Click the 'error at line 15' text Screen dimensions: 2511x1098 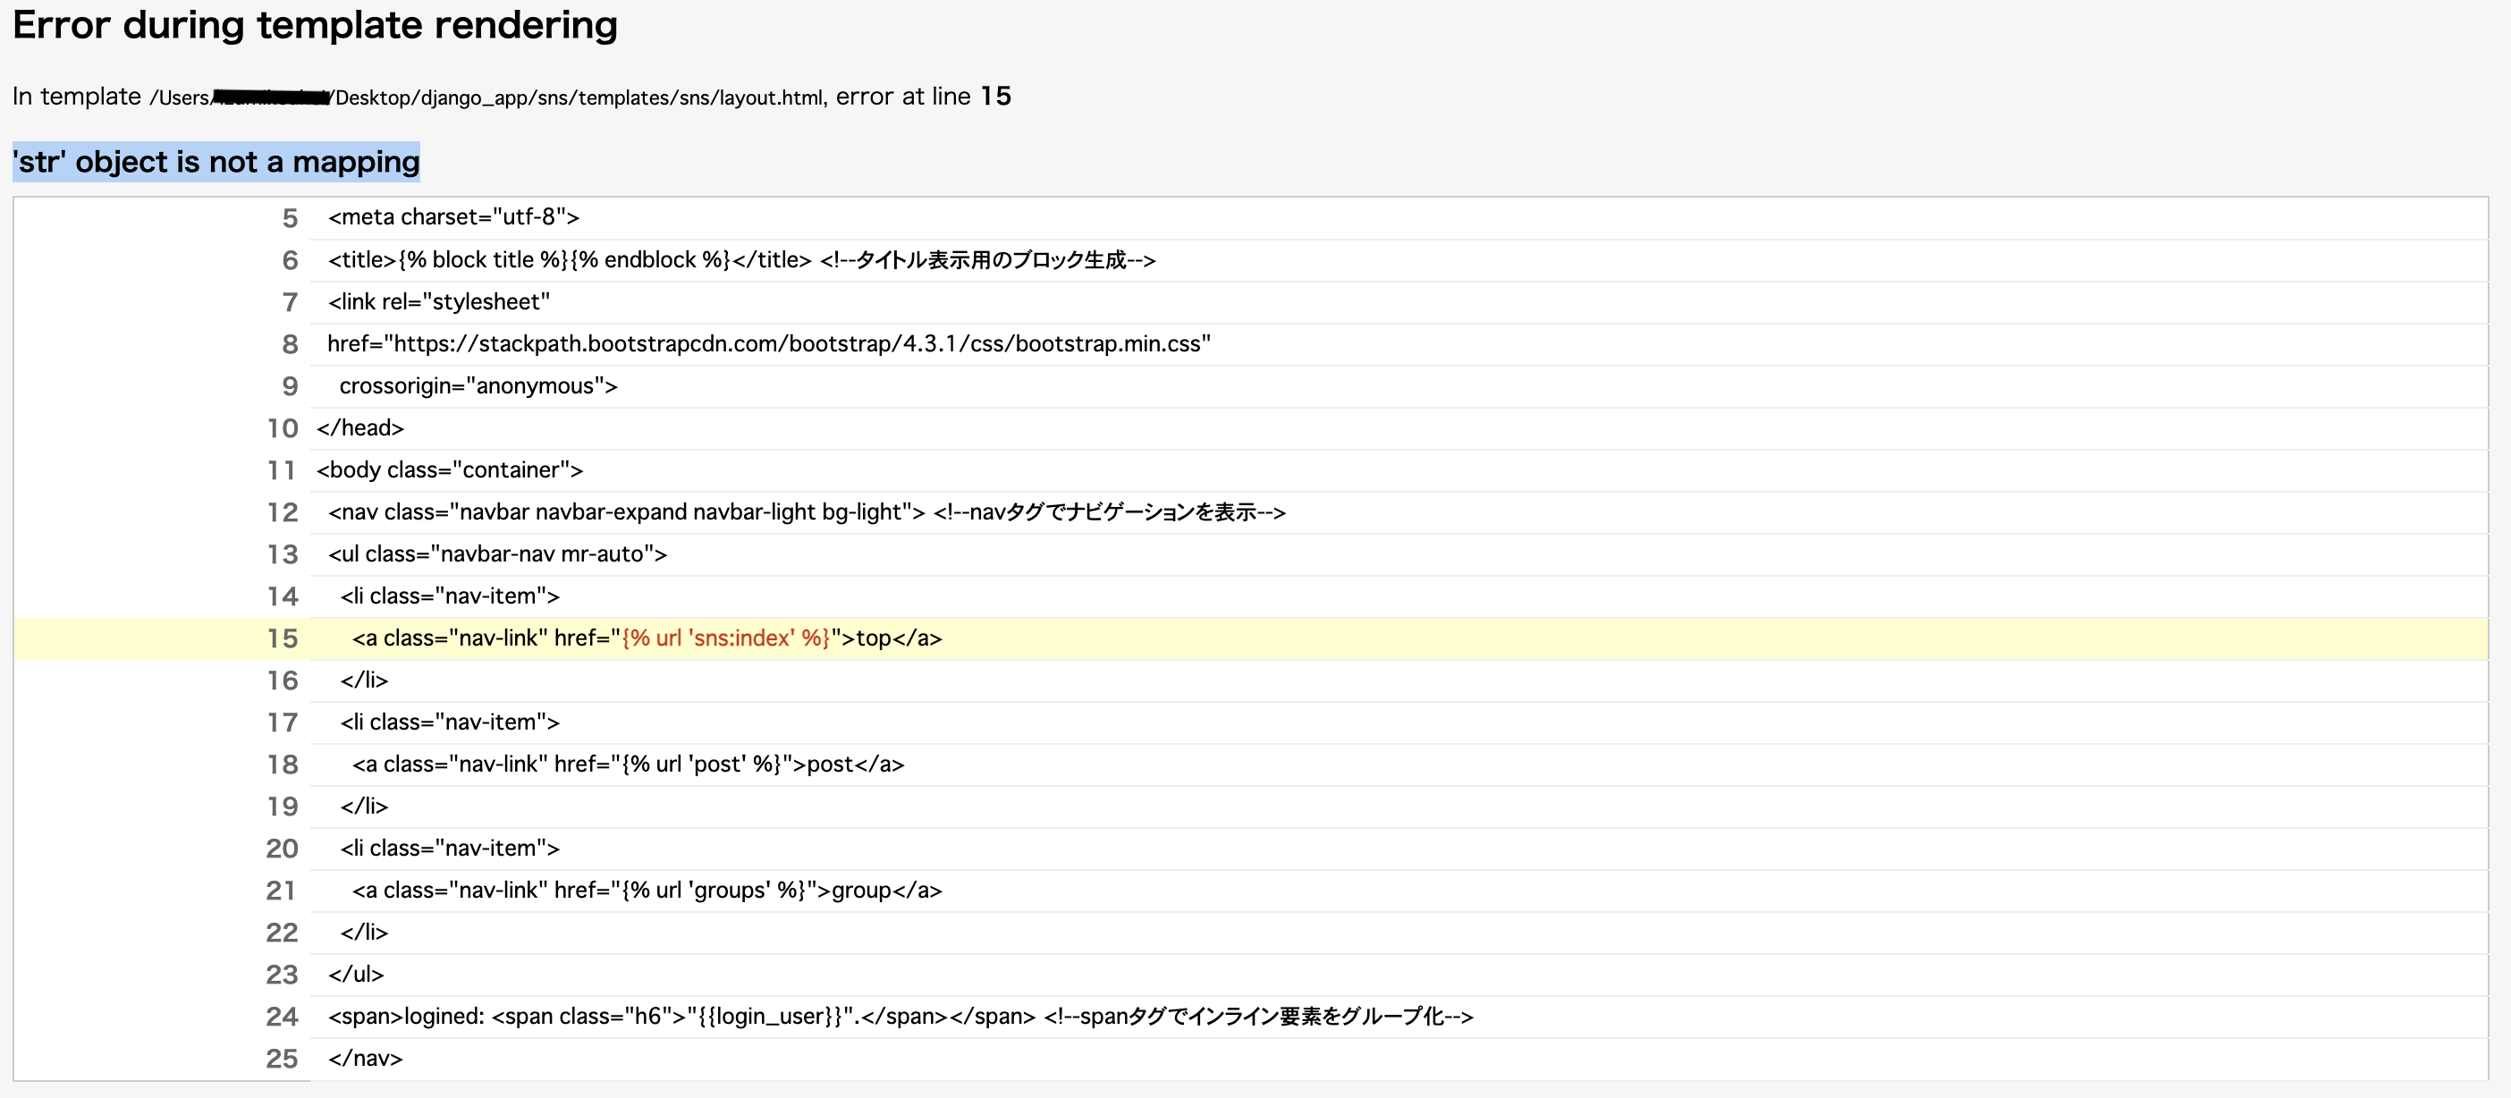[918, 97]
